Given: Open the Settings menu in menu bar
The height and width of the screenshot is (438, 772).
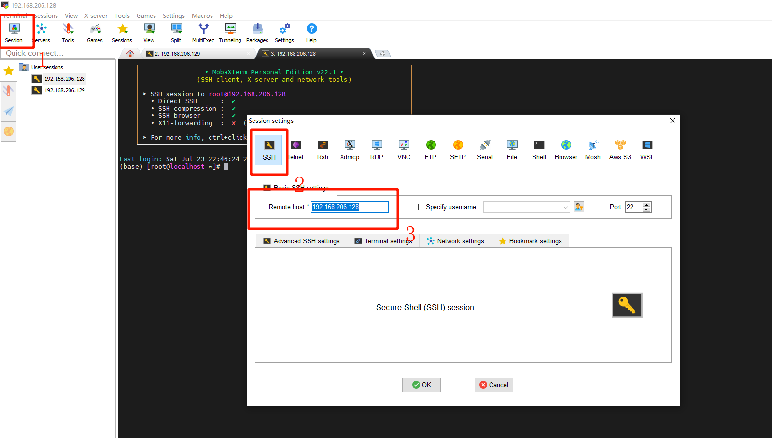Looking at the screenshot, I should (174, 16).
